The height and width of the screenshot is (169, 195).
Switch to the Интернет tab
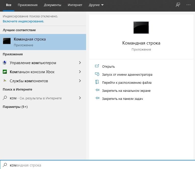75,5
